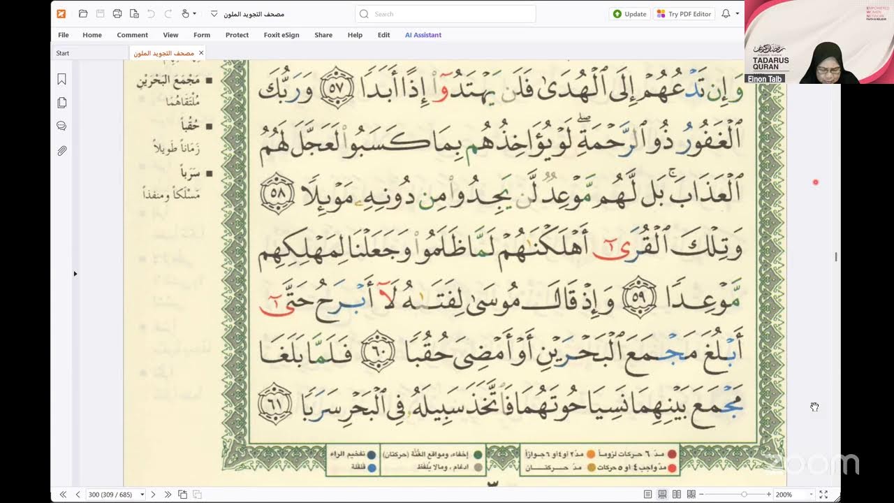Open the Share ribbon tab

(323, 35)
